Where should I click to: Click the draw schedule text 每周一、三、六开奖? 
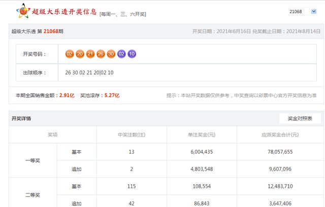123,14
